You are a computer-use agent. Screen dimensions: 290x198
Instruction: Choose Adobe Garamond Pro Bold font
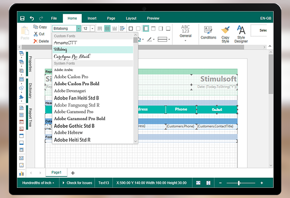pos(79,118)
